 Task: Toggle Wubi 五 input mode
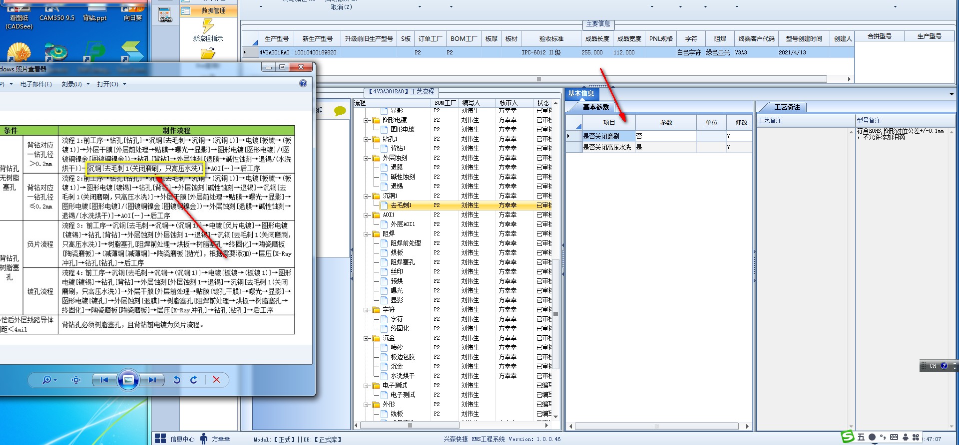coord(861,438)
